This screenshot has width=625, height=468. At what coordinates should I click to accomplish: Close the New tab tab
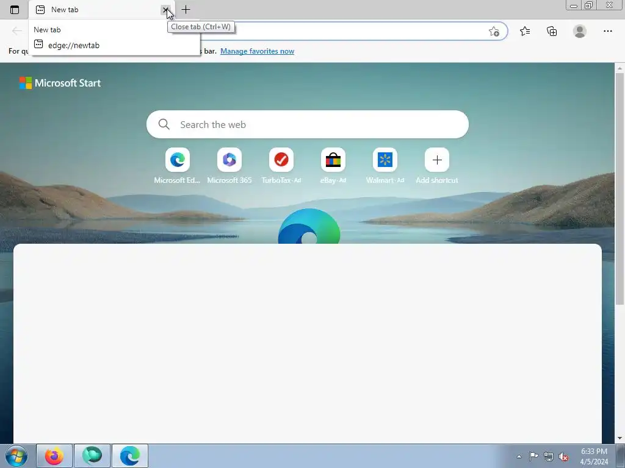165,10
